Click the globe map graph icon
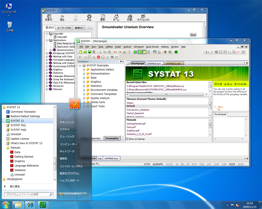The height and width of the screenshot is (209, 262). tap(243, 52)
